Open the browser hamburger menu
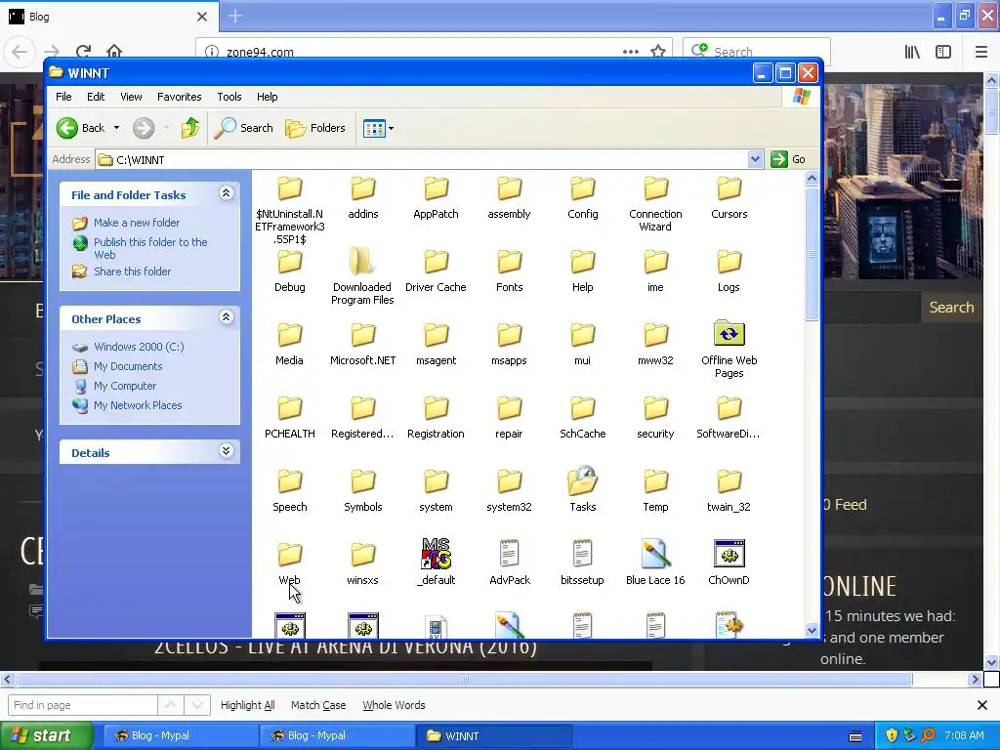 pos(981,52)
